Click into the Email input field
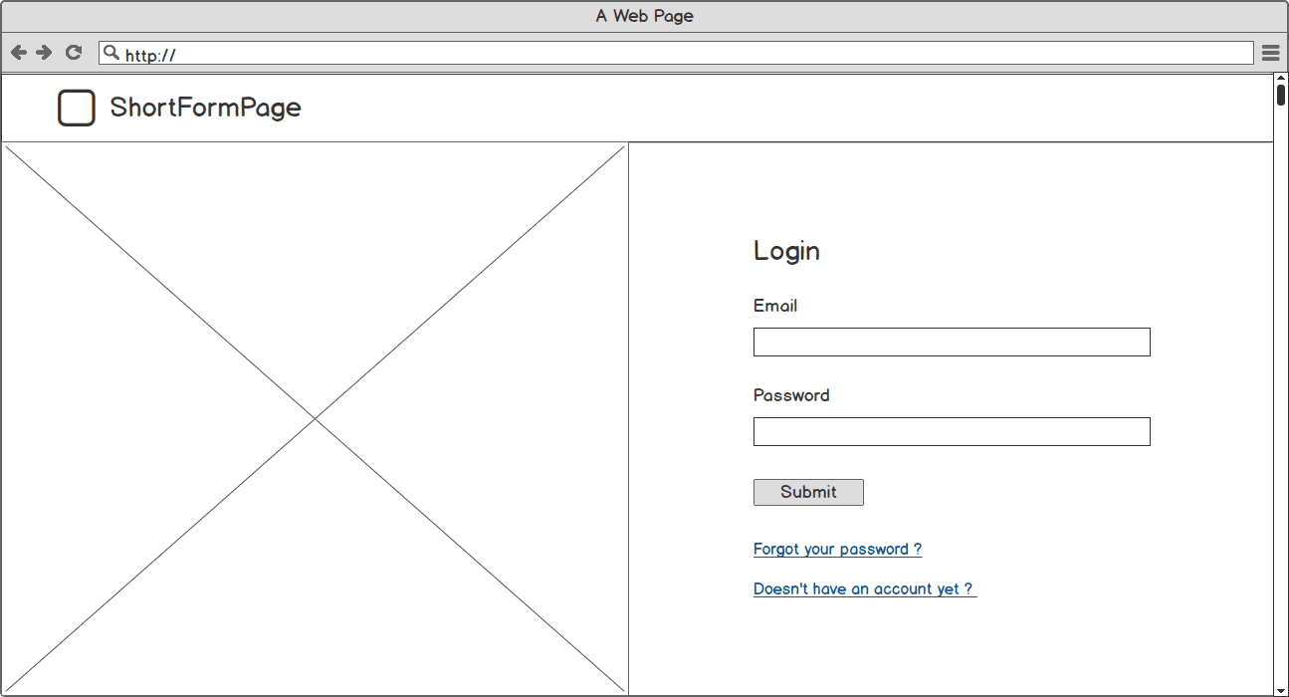1289x697 pixels. coord(952,342)
